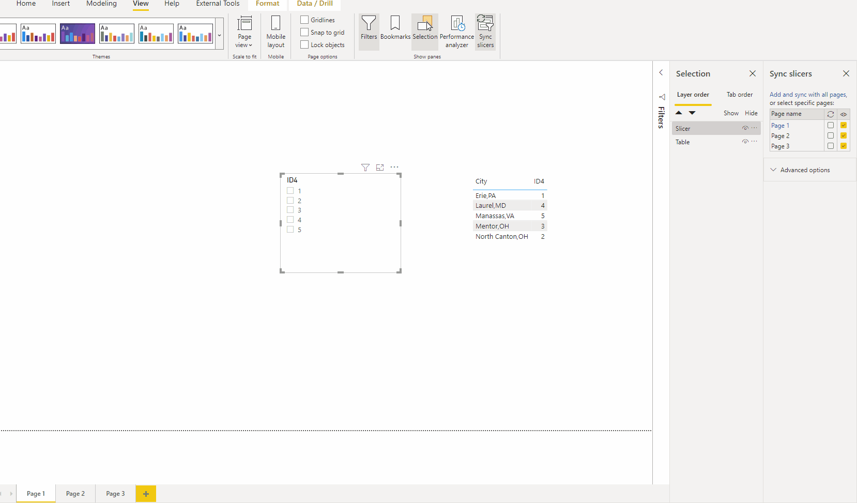Enable the Gridlines checkbox

click(304, 20)
